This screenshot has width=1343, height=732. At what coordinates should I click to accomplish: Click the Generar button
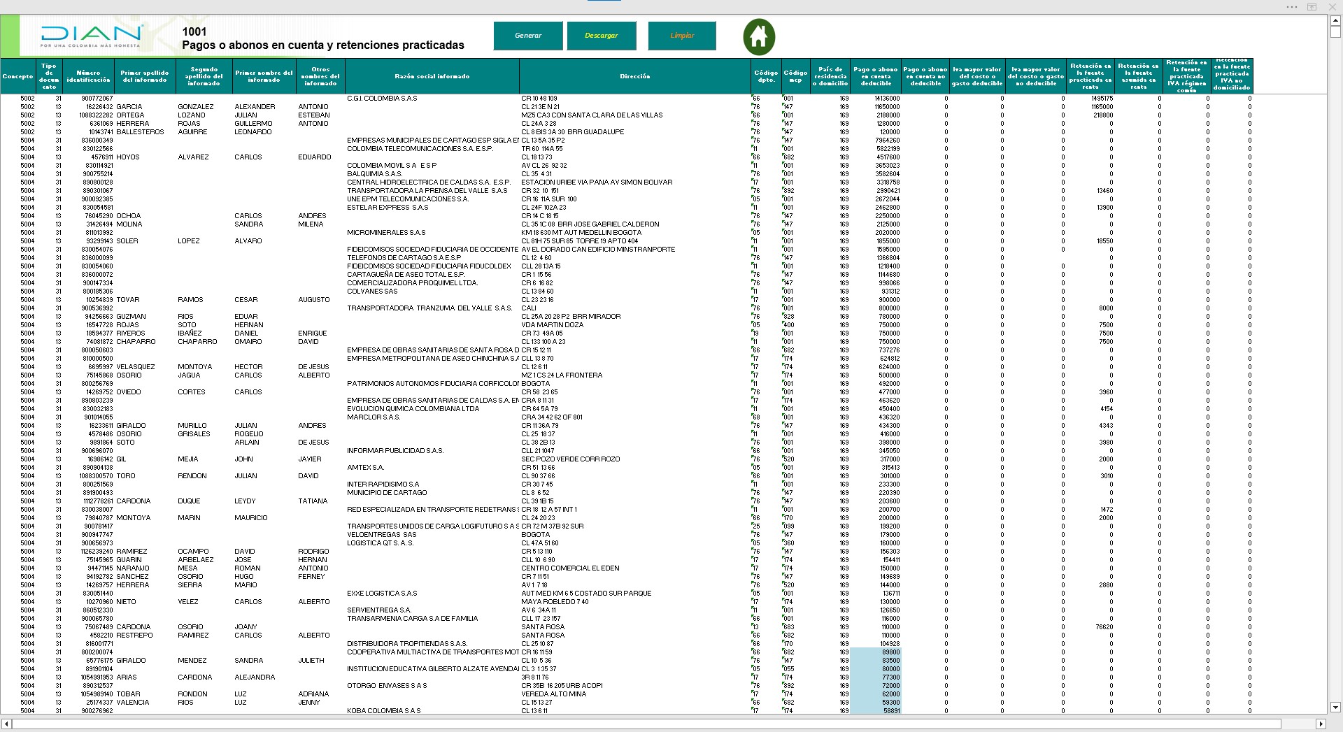(x=528, y=36)
